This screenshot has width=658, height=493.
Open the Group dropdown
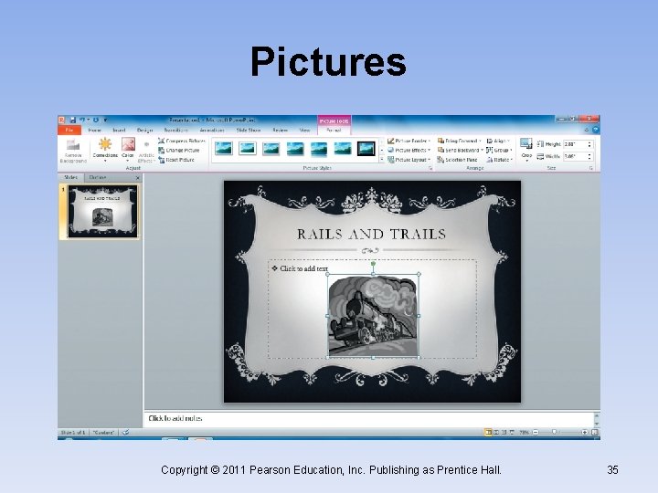[x=499, y=150]
